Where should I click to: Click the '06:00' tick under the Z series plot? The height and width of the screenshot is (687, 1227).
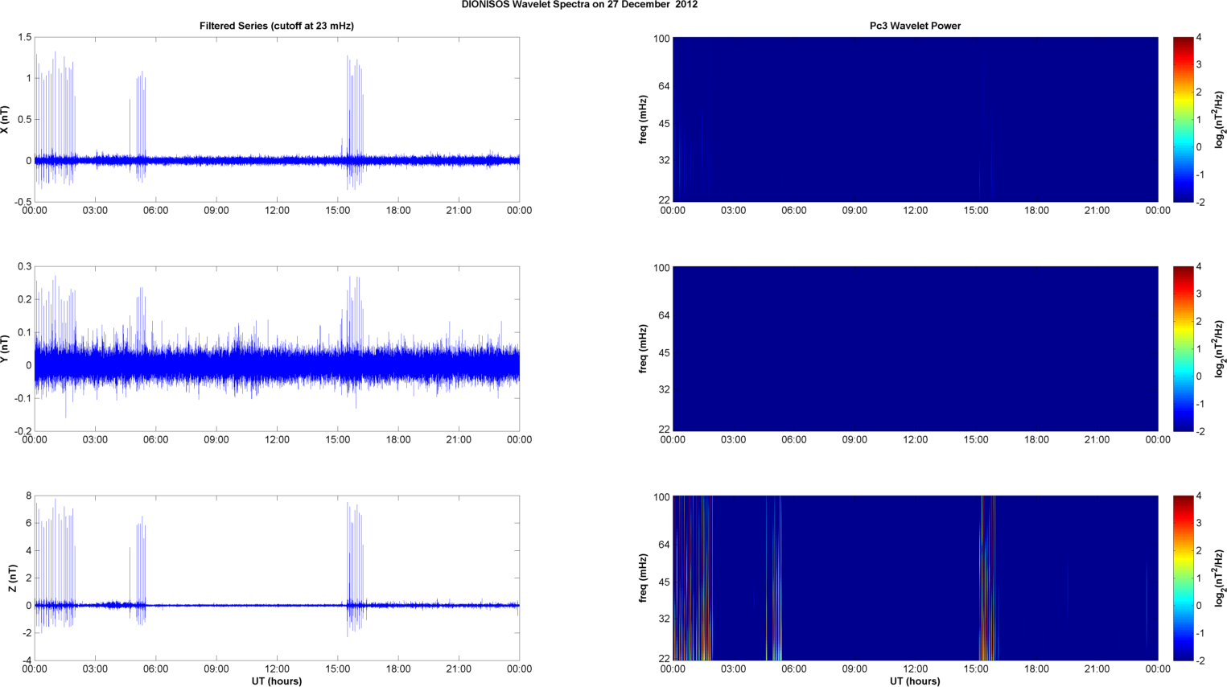pos(156,669)
